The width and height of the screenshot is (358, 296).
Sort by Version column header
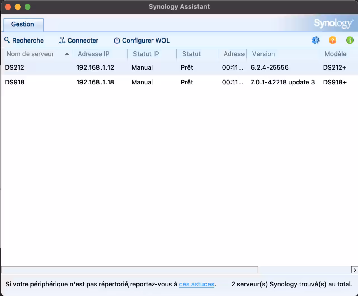(263, 54)
